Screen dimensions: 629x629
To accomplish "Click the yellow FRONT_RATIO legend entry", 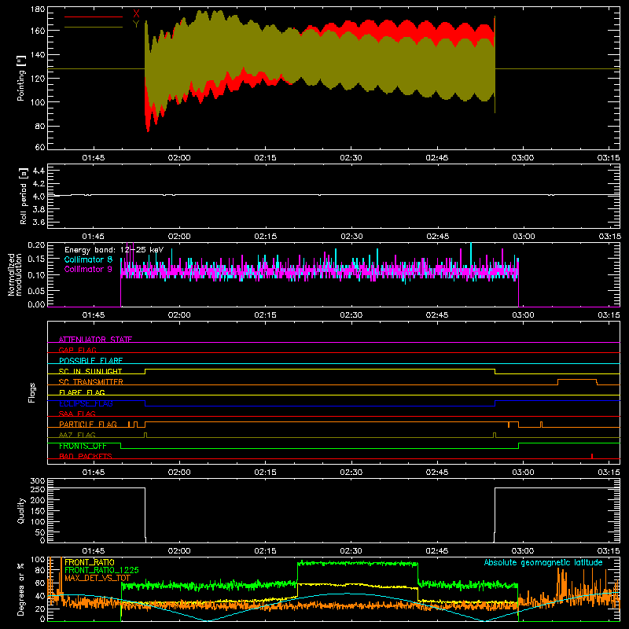I will coord(90,562).
